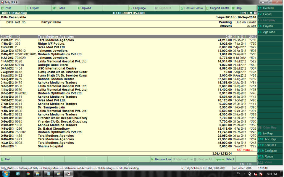Click the '557 more' indicator
Screen dimensions: 284x177
[x=246, y=150]
